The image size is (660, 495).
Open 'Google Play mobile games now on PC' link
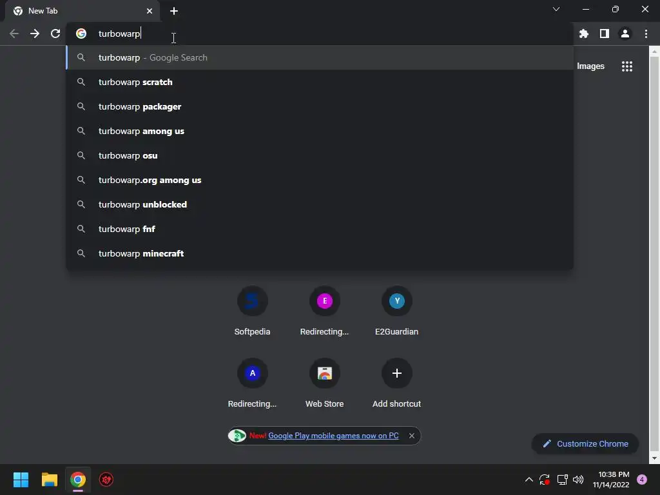click(x=333, y=436)
